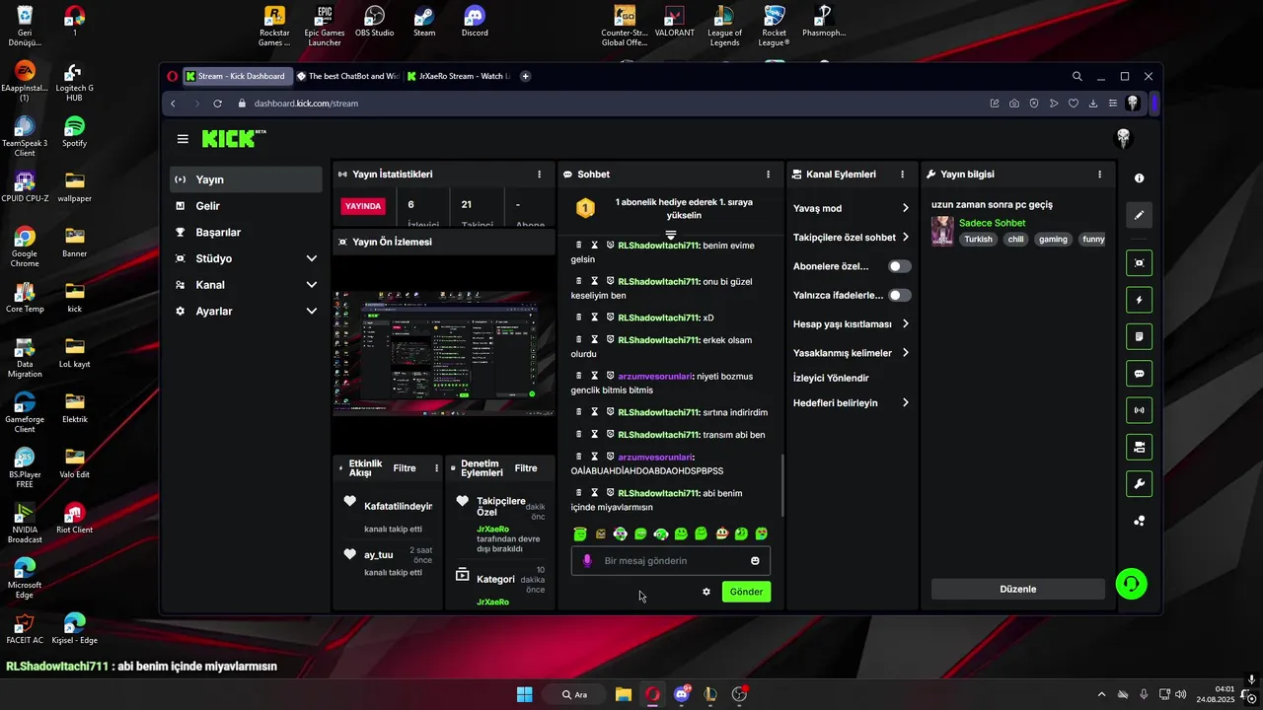Open skull profile avatar in Kick header

pyautogui.click(x=1123, y=139)
